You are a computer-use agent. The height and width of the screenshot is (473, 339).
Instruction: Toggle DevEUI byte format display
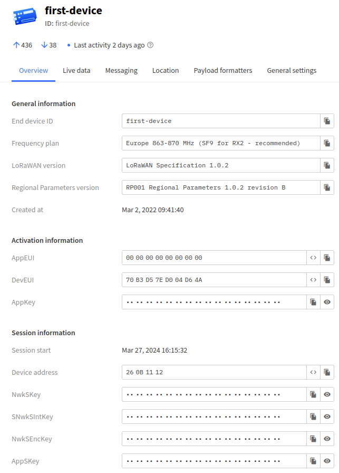[x=313, y=280]
